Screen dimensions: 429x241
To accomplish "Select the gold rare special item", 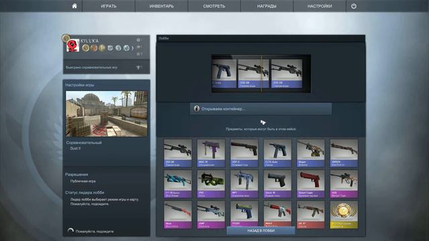I will [344, 215].
